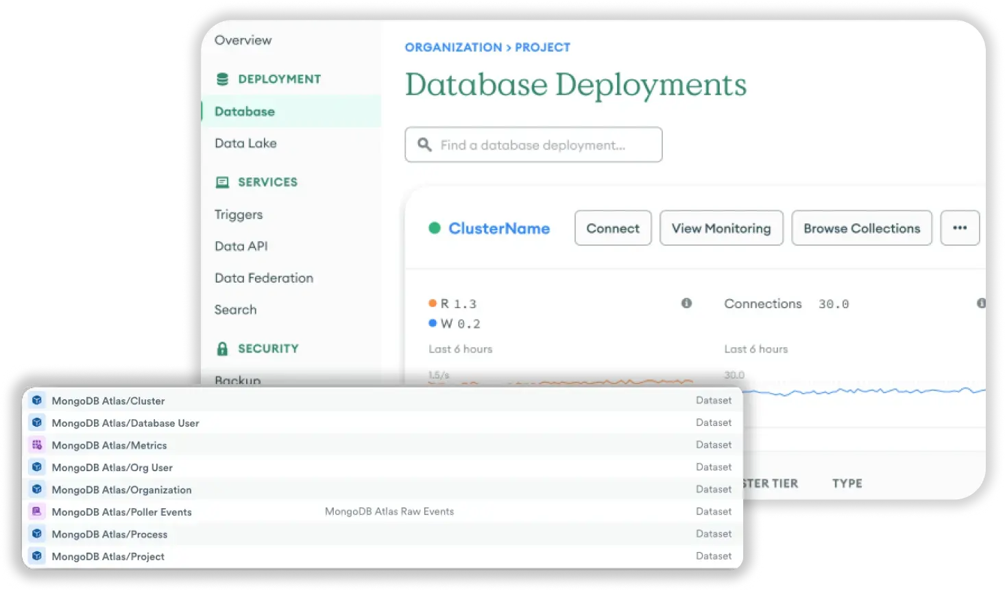
Task: Select the MongoDB Atlas/Organization dataset row
Action: click(122, 489)
